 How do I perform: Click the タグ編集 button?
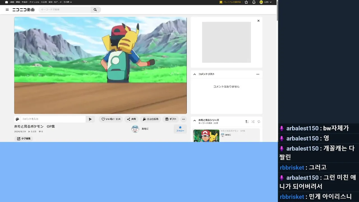[x=24, y=139]
